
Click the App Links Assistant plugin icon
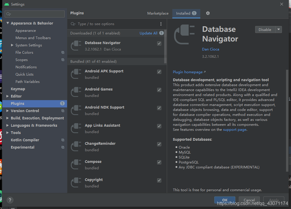[x=76, y=128]
